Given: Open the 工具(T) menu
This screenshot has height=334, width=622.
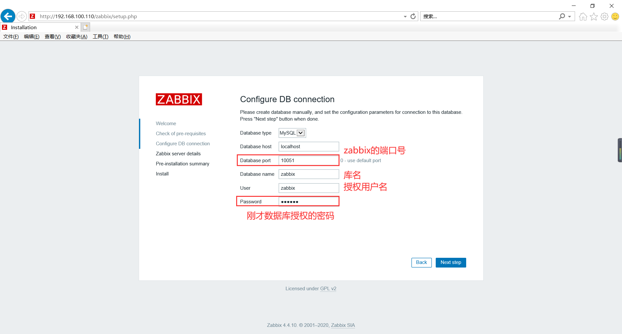Looking at the screenshot, I should pyautogui.click(x=100, y=37).
